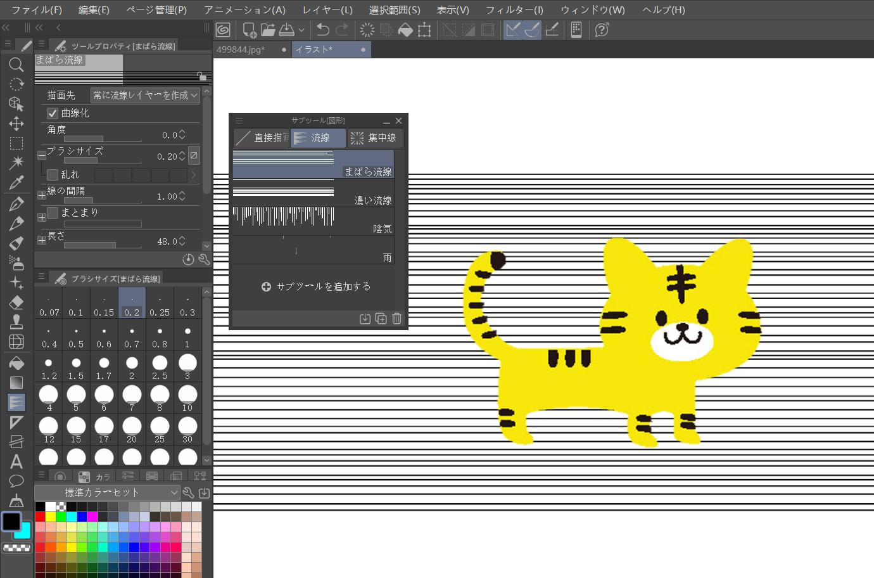Select the Auto select magic wand tool
Screen dimensions: 874x578
coord(16,163)
